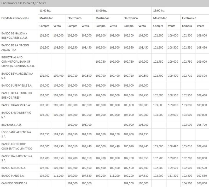The height and width of the screenshot is (187, 209).
Task: Click Banco de la Ciudad de Buenos Aires
Action: coord(17,95)
